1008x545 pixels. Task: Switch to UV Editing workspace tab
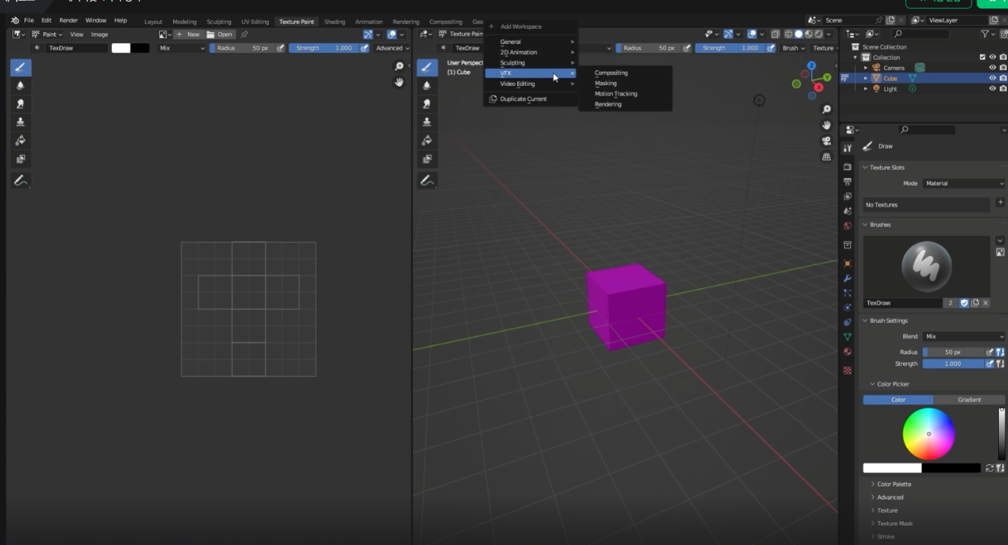(255, 22)
